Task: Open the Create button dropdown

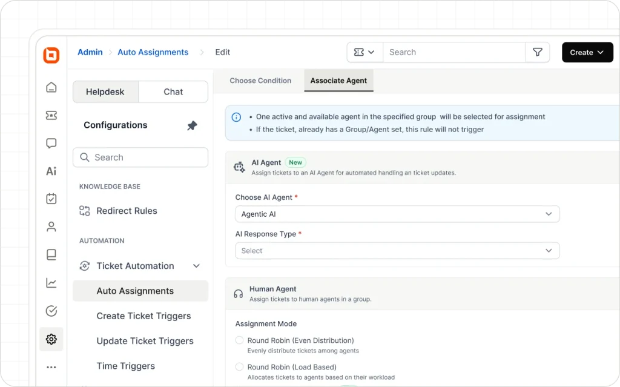Action: [587, 52]
